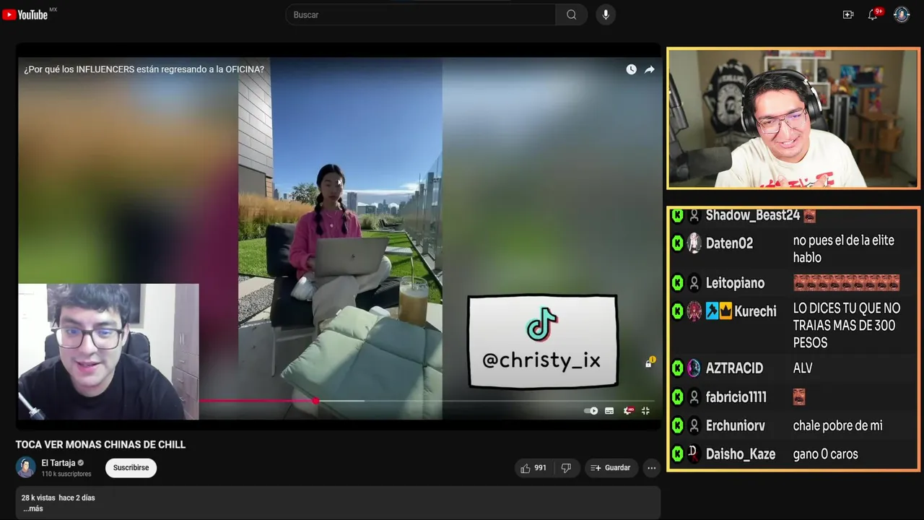Screen dimensions: 924x520
Task: Click Erchuniorv username in chat
Action: pos(735,426)
